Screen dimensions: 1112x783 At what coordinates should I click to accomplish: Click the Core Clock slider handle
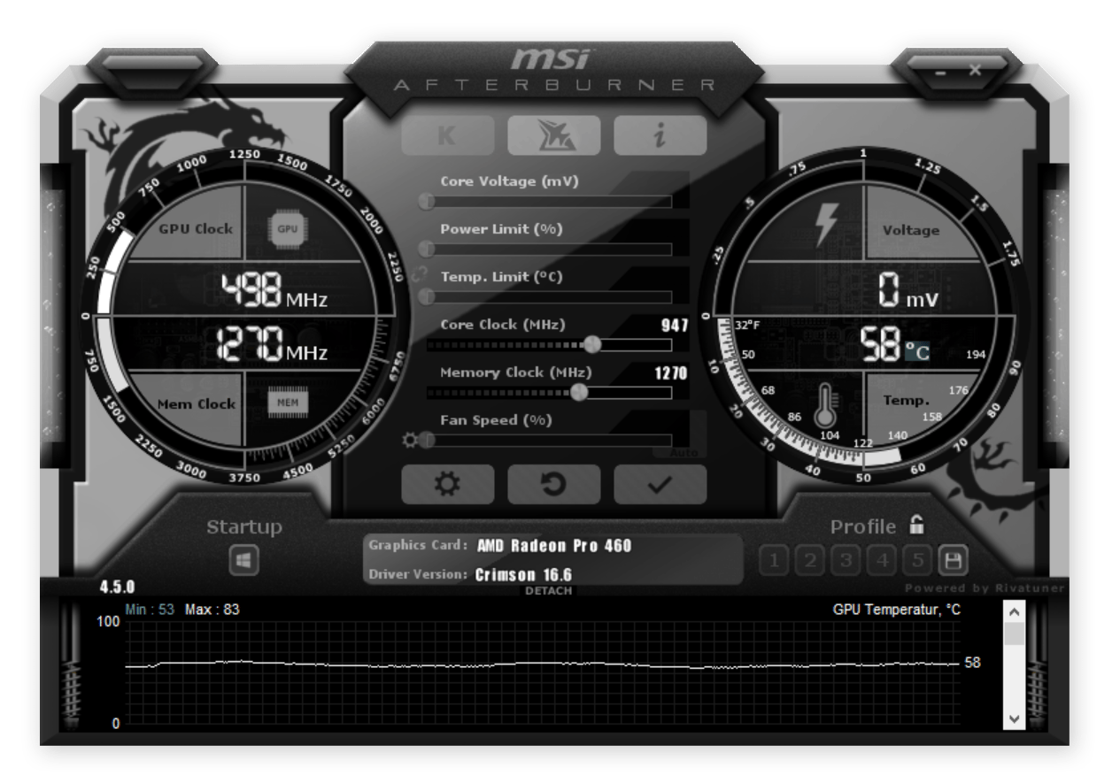click(592, 344)
